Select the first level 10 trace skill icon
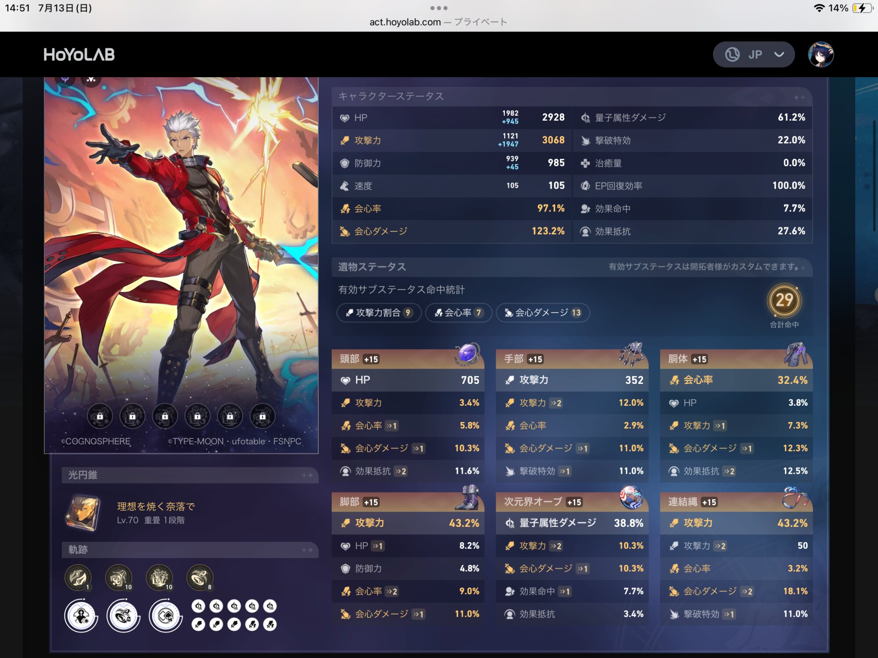The height and width of the screenshot is (658, 878). (119, 578)
